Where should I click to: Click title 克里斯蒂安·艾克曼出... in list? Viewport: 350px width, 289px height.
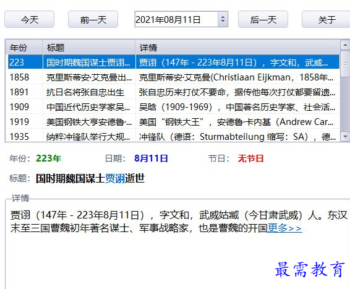(x=89, y=77)
